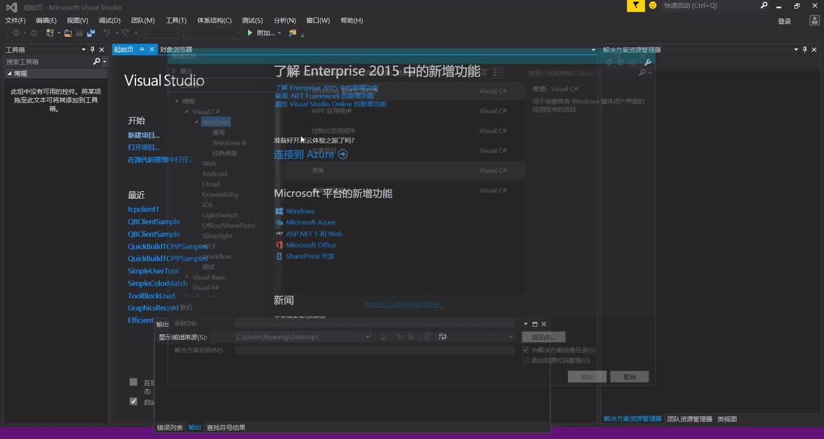
Task: Click the Solution Explorer properties wrench icon
Action: [x=648, y=62]
